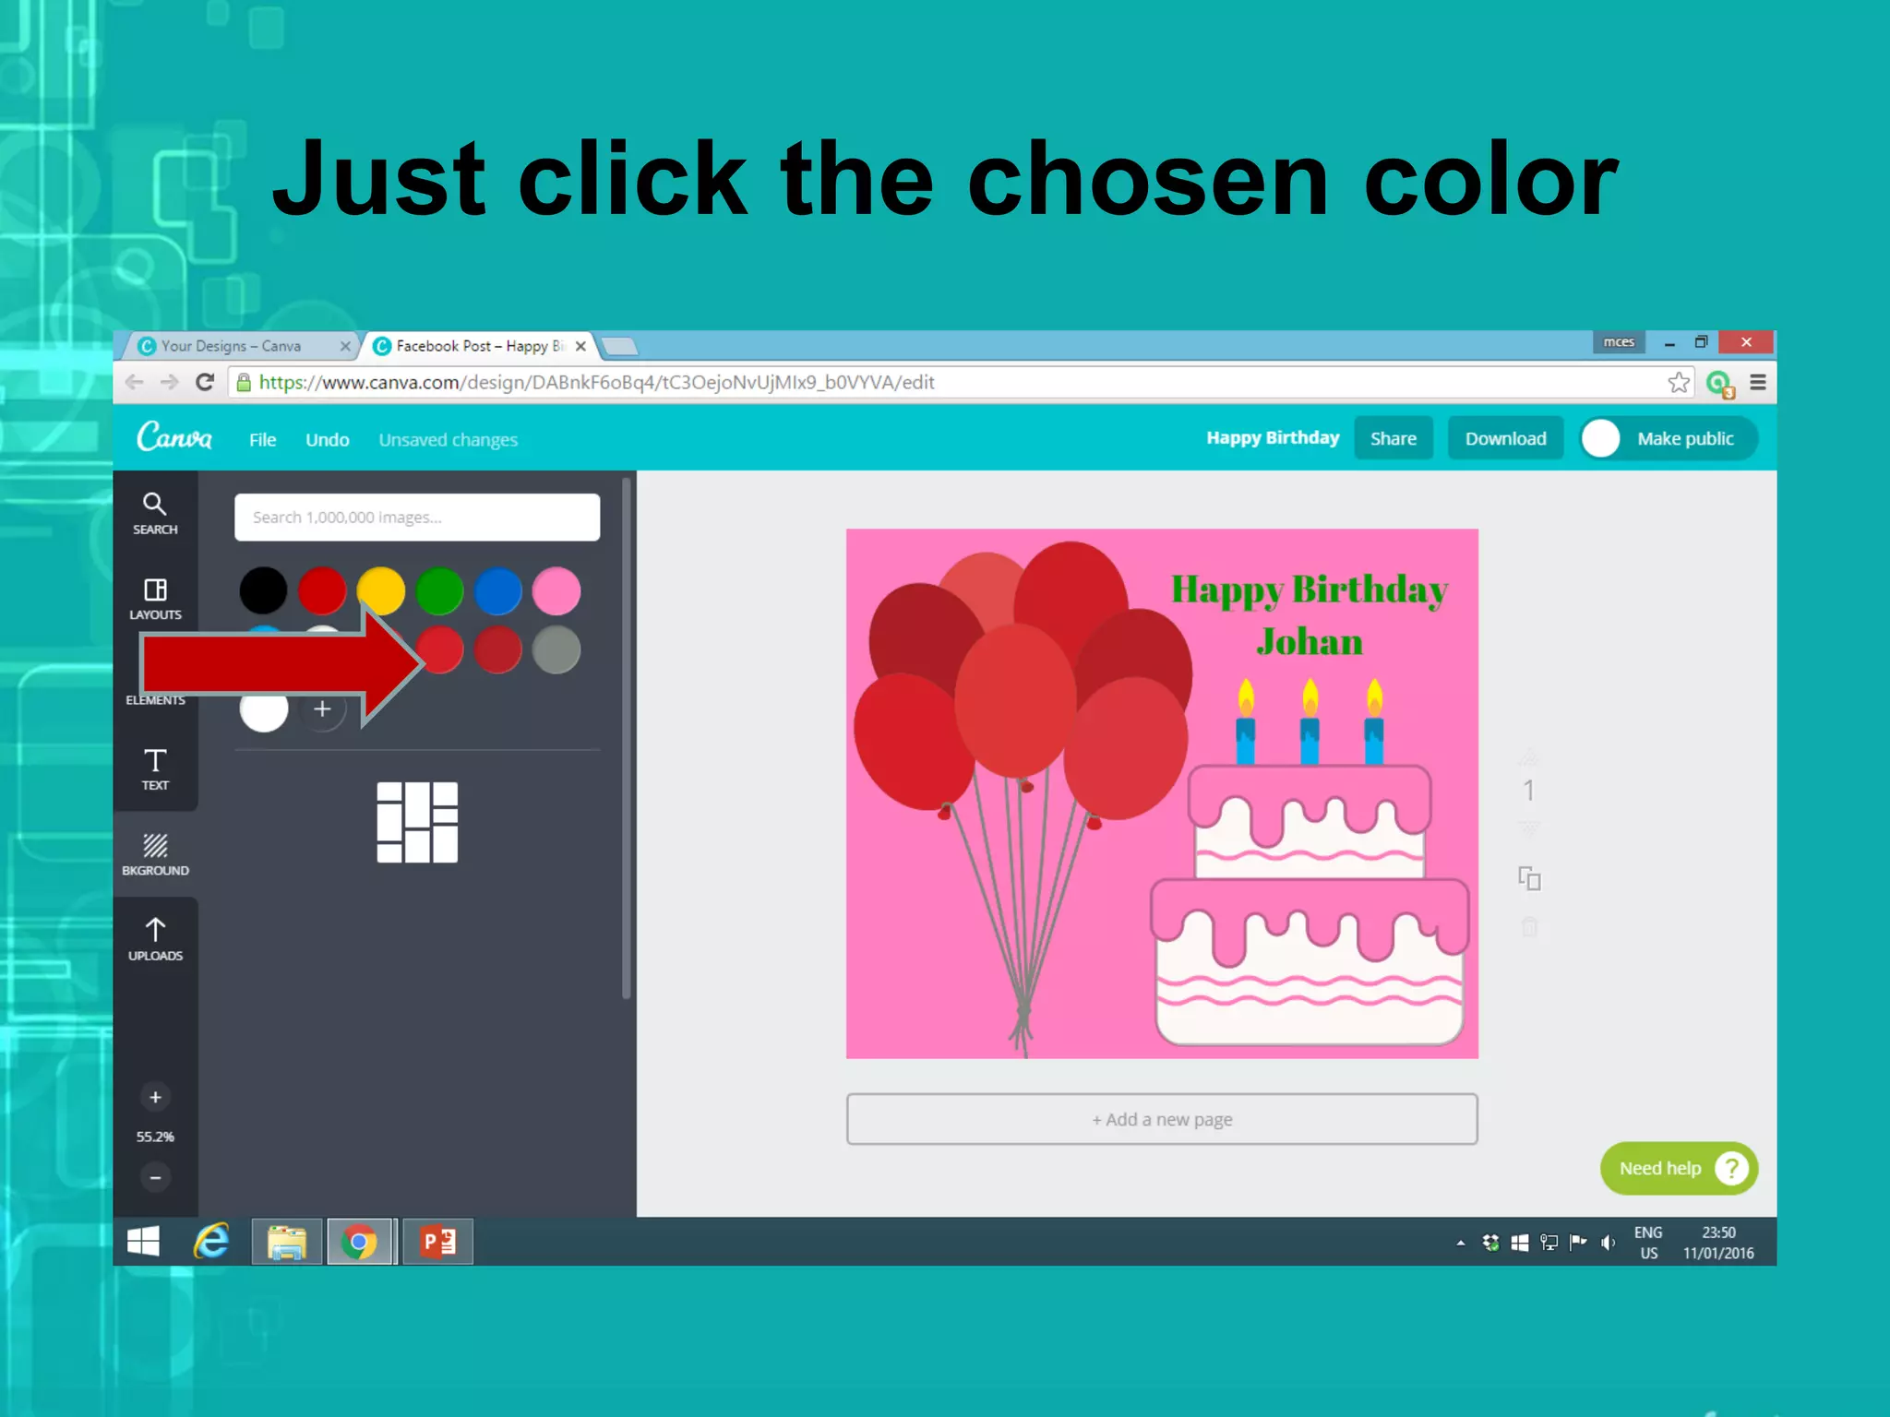
Task: Click the Search 1,000,000 images field
Action: tap(417, 517)
